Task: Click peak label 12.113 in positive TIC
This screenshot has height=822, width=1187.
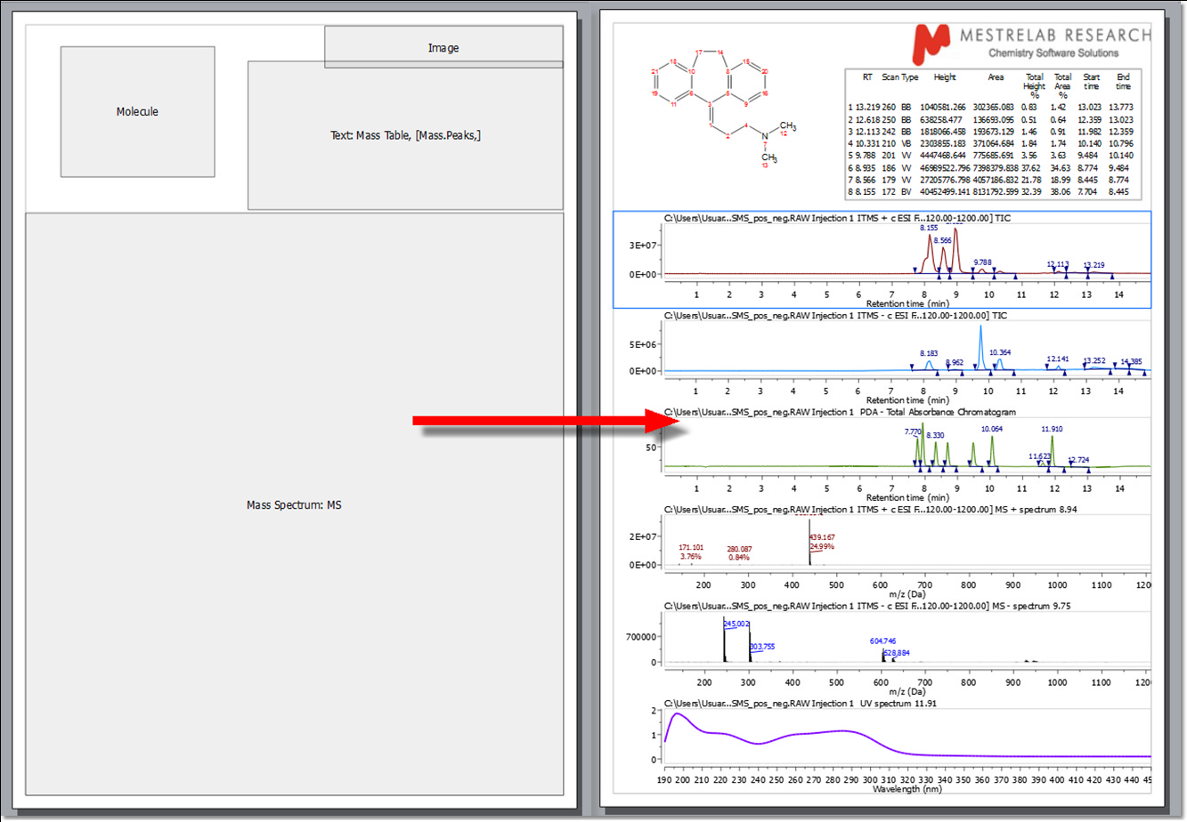Action: (1058, 264)
